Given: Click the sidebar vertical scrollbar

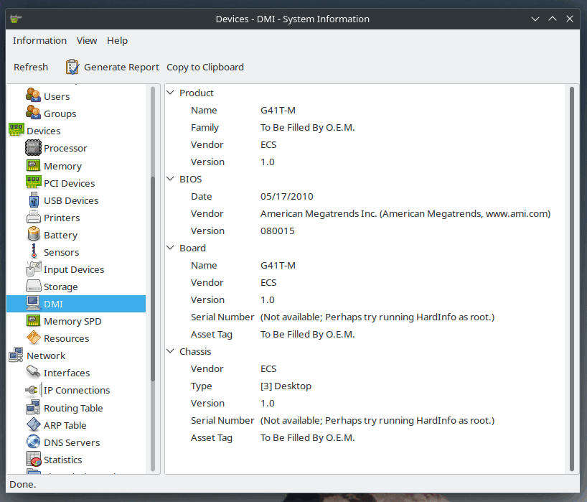Looking at the screenshot, I should coord(152,273).
